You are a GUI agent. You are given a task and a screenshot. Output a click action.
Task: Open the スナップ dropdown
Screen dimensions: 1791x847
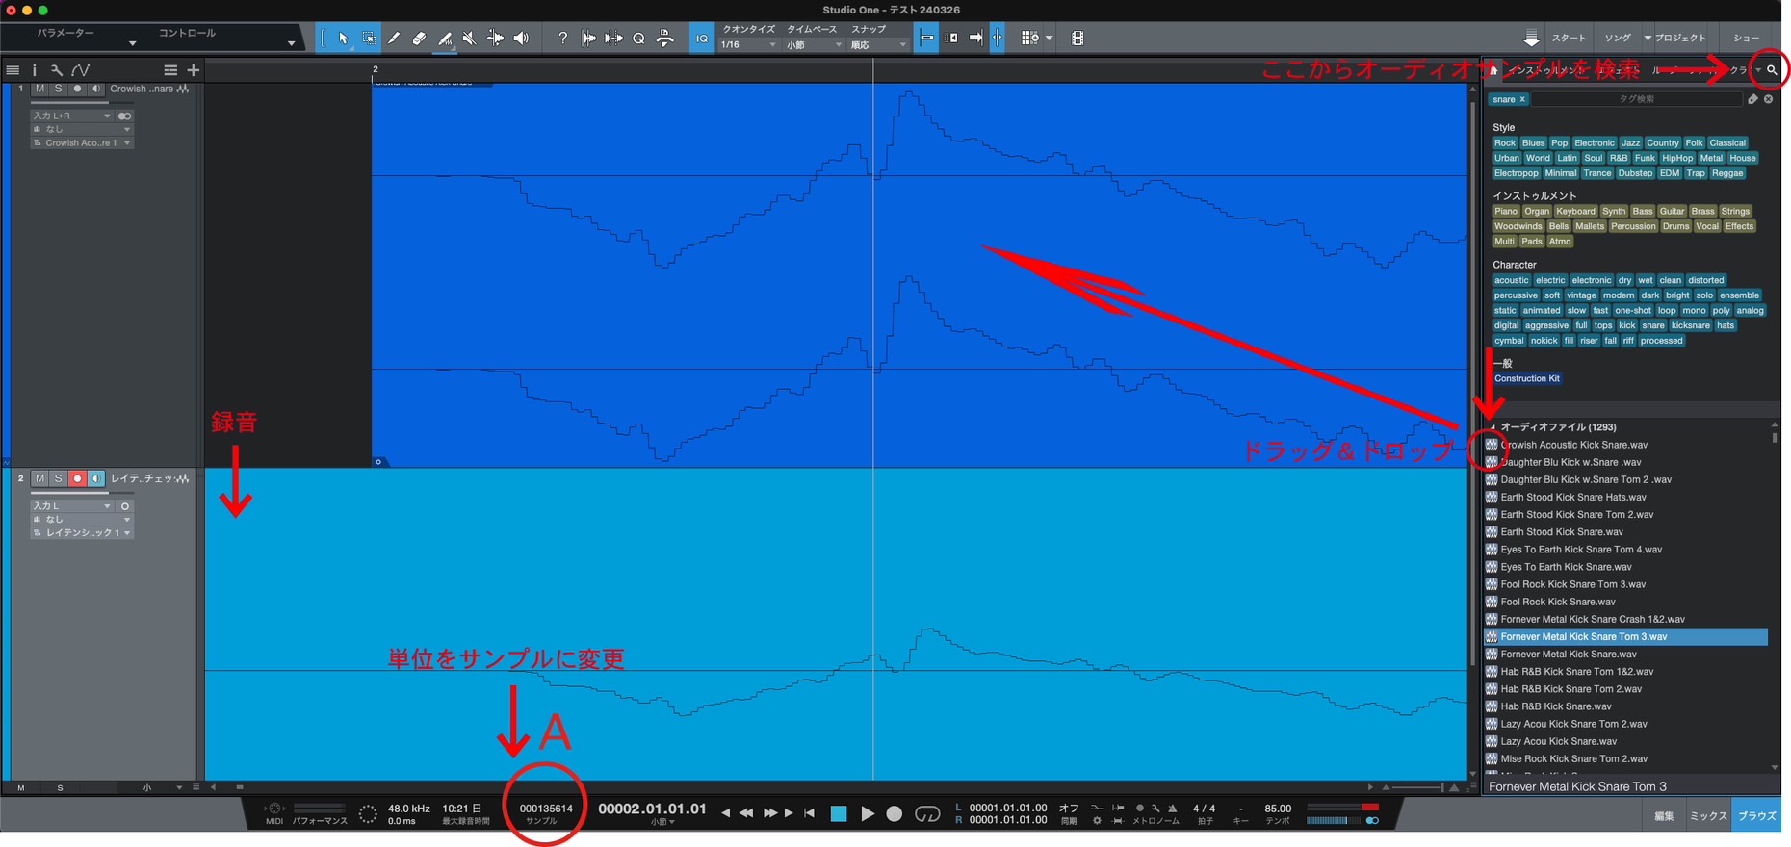coord(878,45)
